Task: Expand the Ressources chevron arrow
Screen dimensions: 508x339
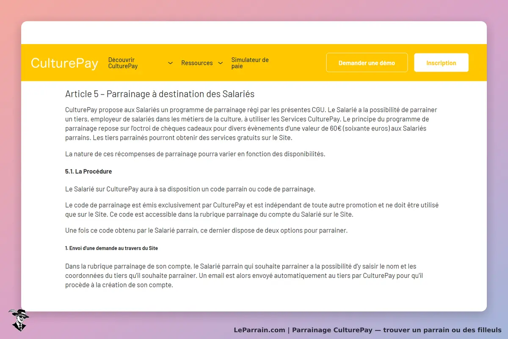Action: click(220, 63)
